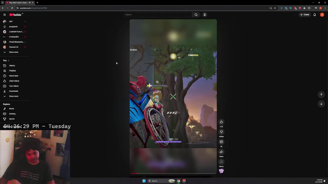Click the search magnifier button
This screenshot has width=328, height=184.
pos(196,15)
